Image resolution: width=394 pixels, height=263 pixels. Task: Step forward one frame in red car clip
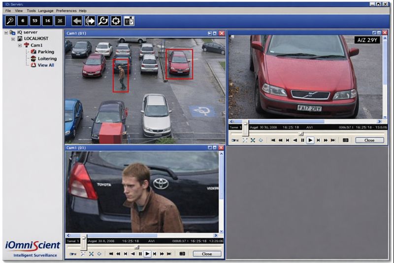click(318, 140)
